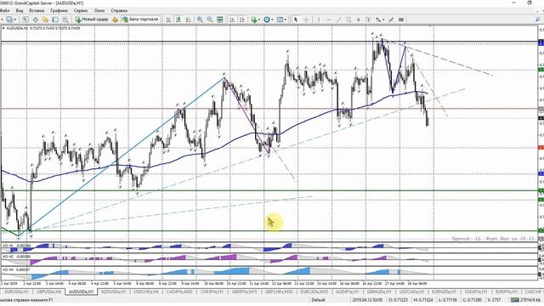Click the Default profile in status bar
Image resolution: width=544 pixels, height=306 pixels.
coord(318,300)
